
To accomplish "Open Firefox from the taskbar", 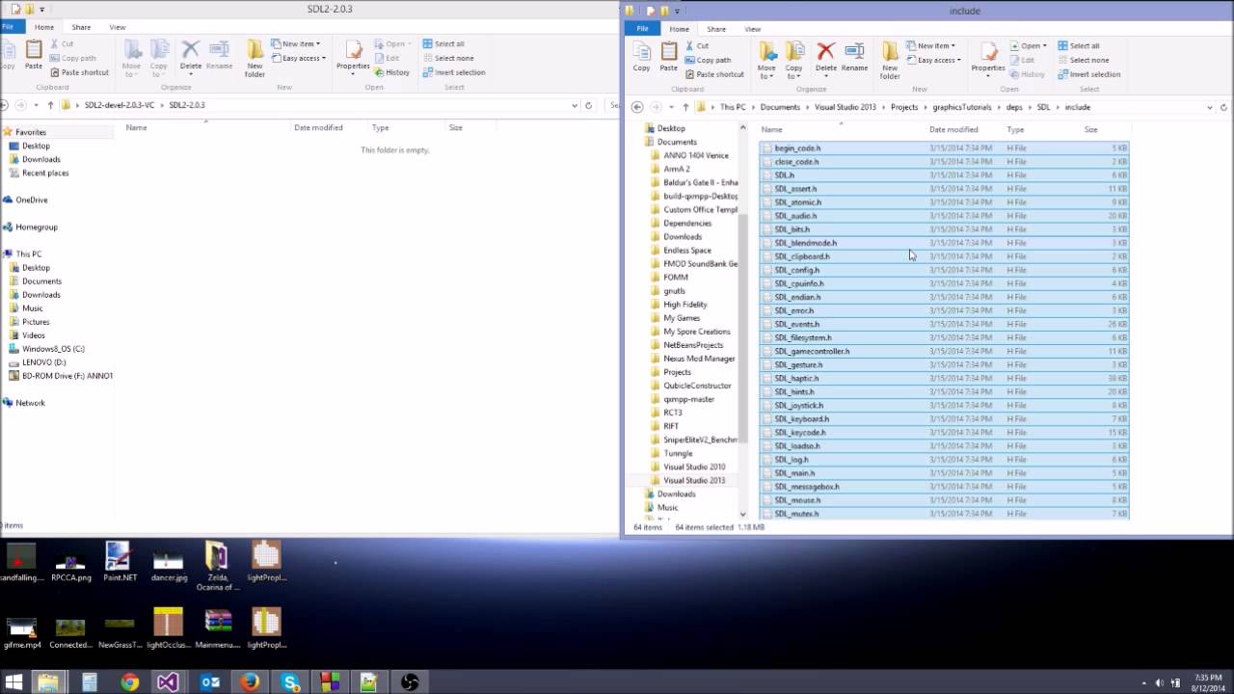I will tap(250, 682).
